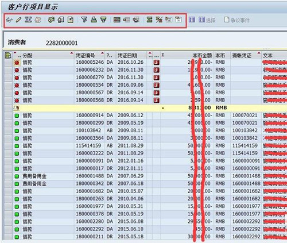Open Change Layout grid icon
Viewport: 287px width, 243px height.
pos(117,20)
